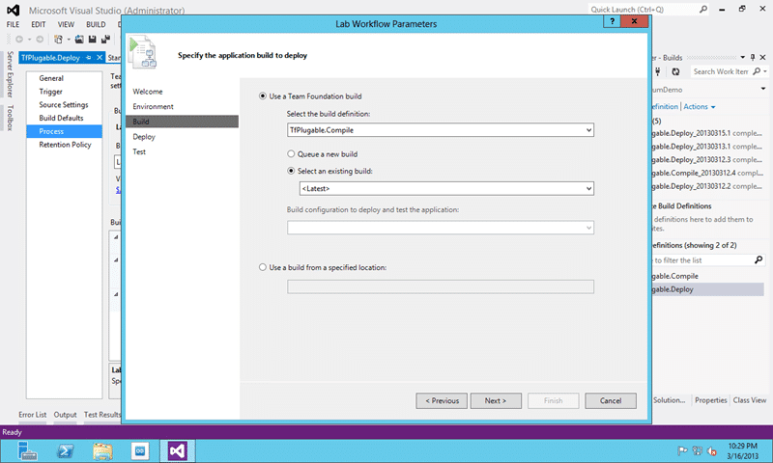Viewport: 773px width, 463px height.
Task: Click the Previous button
Action: 442,400
